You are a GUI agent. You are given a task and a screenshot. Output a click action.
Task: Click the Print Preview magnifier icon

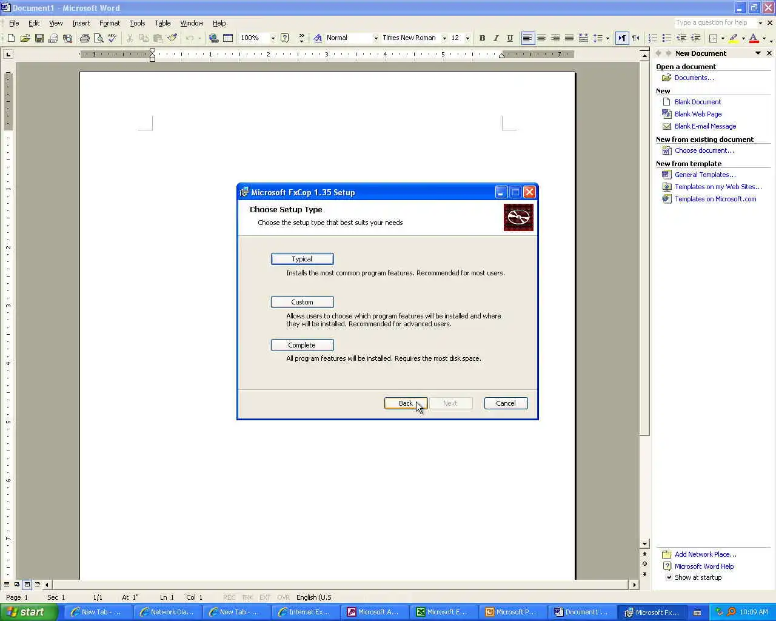98,38
